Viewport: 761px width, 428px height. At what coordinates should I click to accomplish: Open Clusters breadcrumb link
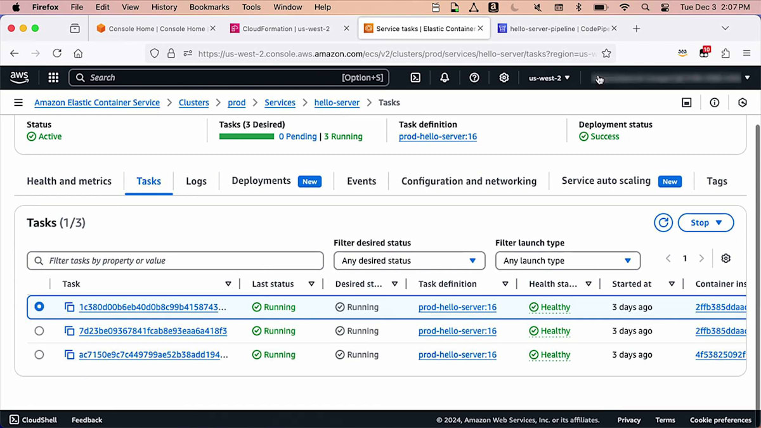pos(193,102)
